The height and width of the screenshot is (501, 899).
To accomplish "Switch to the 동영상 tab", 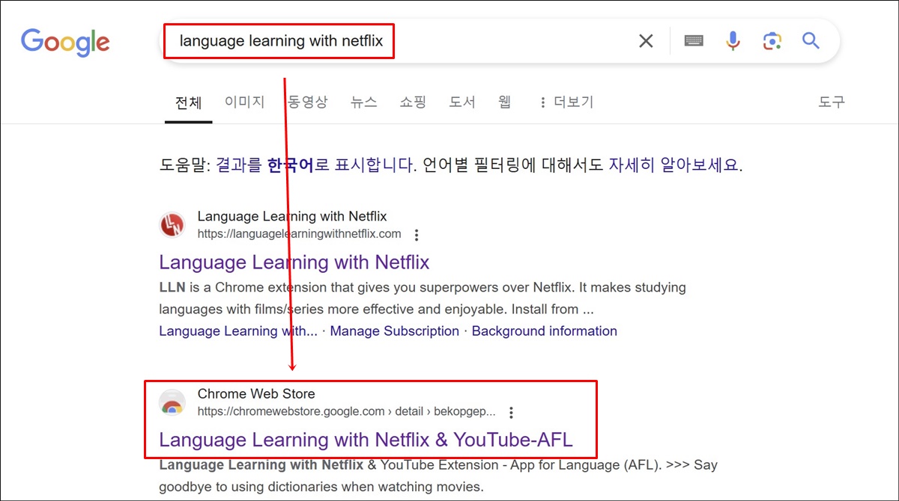I will click(x=308, y=102).
